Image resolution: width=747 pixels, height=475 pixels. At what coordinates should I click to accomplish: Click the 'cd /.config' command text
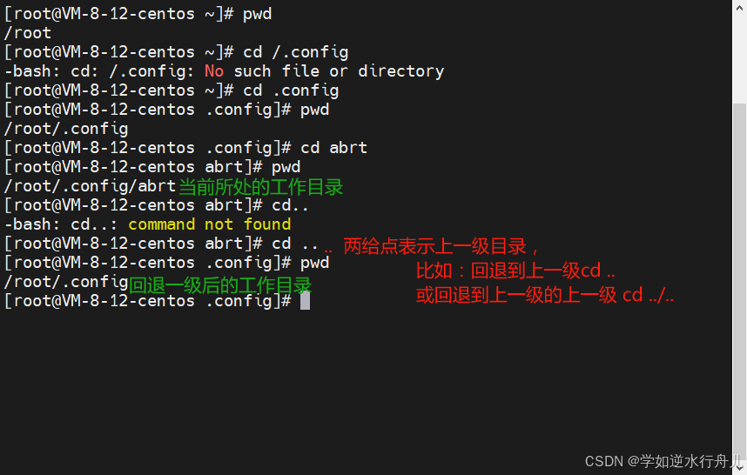pyautogui.click(x=296, y=52)
